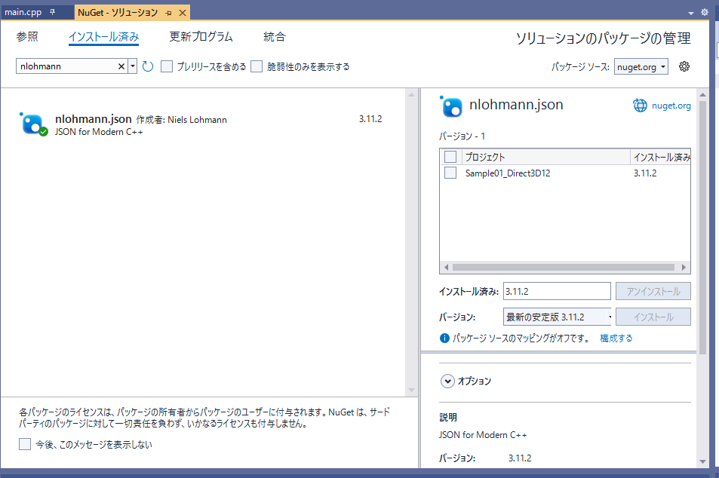Close the NuGet solution tab
The width and height of the screenshot is (719, 478).
[182, 13]
